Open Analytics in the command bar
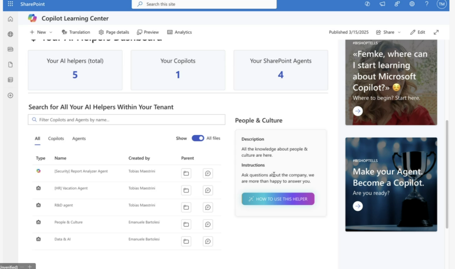 click(180, 32)
